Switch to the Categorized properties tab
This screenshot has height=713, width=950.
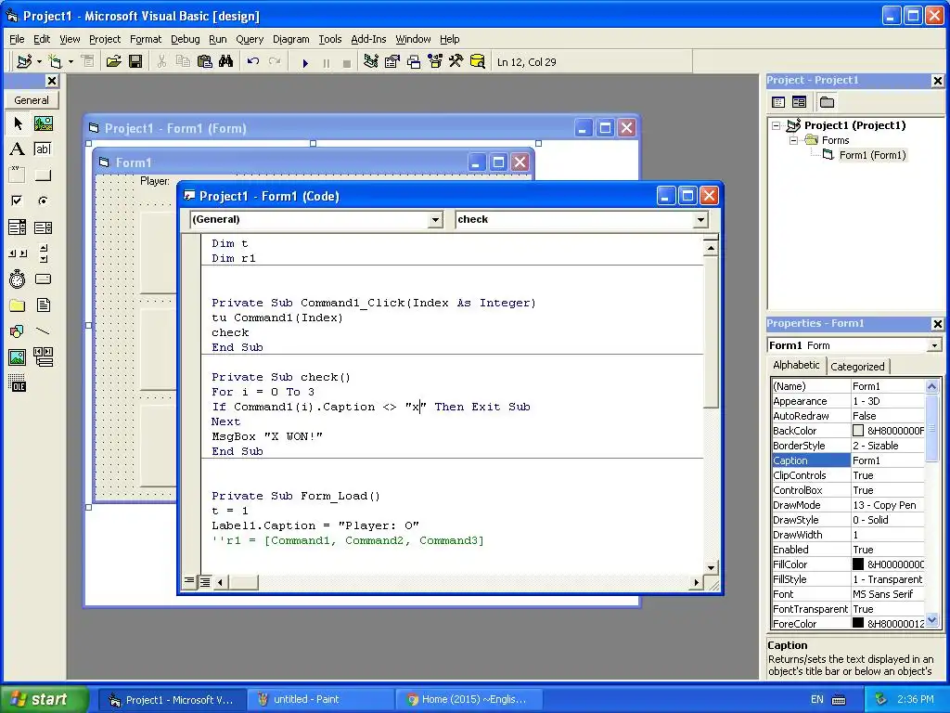[857, 366]
